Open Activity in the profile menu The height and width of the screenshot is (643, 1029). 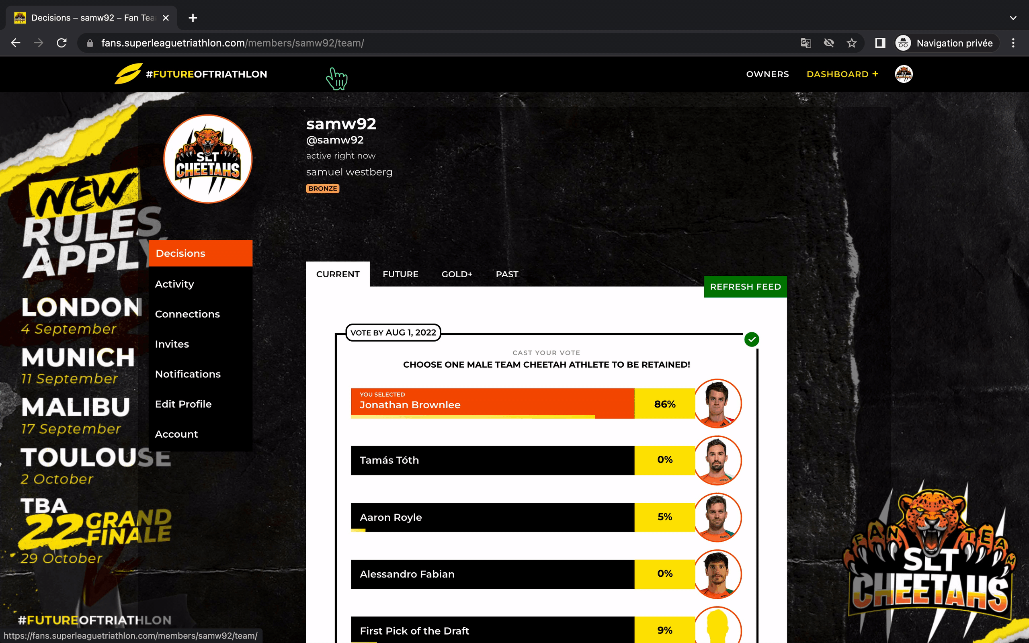(x=200, y=284)
